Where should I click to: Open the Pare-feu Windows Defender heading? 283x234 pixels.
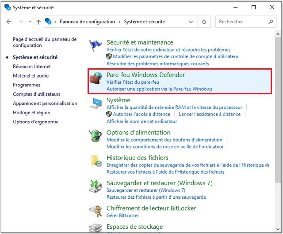point(145,75)
